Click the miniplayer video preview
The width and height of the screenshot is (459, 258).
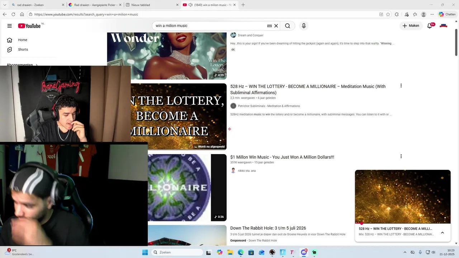point(403,196)
